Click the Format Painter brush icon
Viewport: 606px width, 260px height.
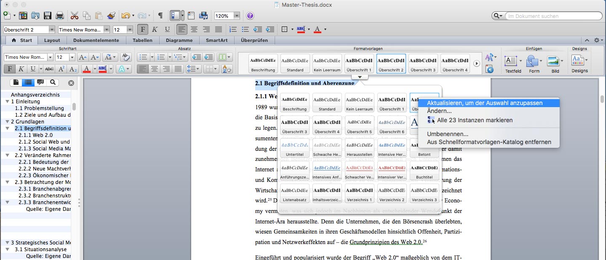click(x=111, y=16)
